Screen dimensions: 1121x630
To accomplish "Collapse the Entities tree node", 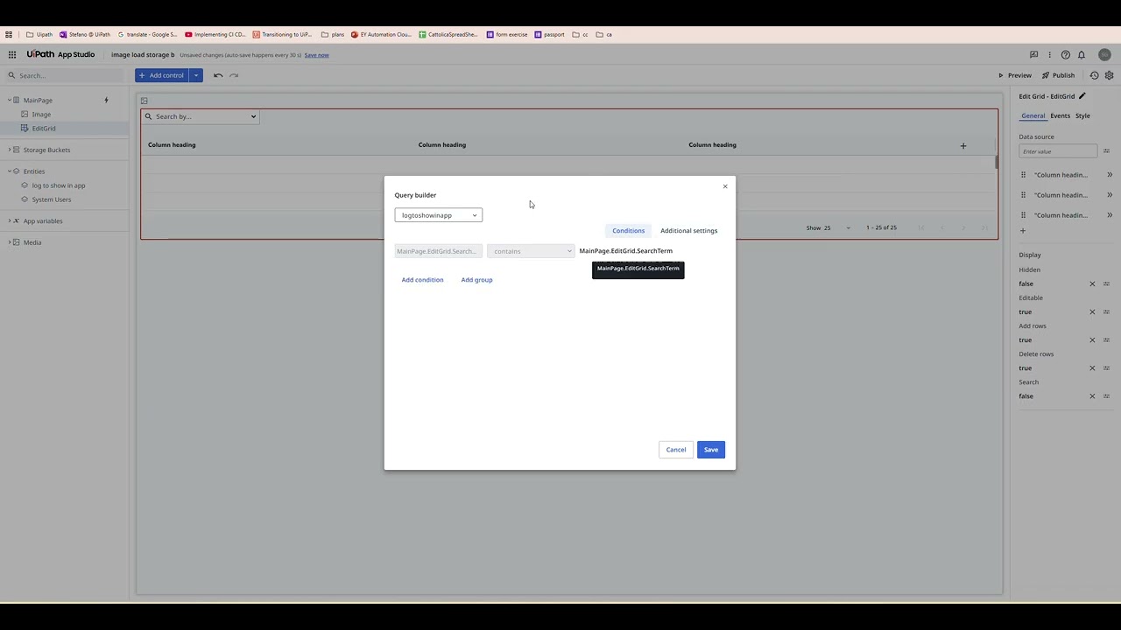I will pos(9,171).
